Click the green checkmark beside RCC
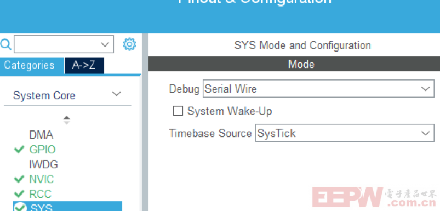Image resolution: width=440 pixels, height=211 pixels. pyautogui.click(x=19, y=193)
